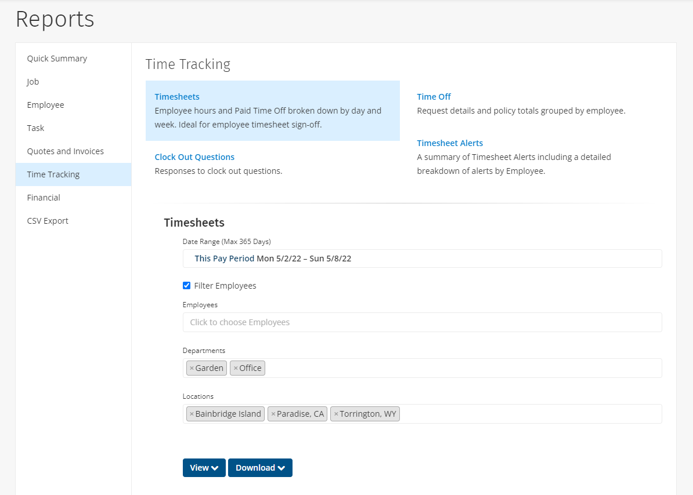Remove the Office department tag
The image size is (693, 495).
point(236,368)
